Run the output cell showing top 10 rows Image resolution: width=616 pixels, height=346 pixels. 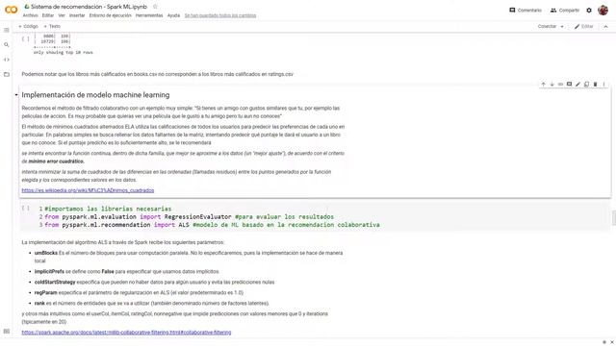pos(26,38)
